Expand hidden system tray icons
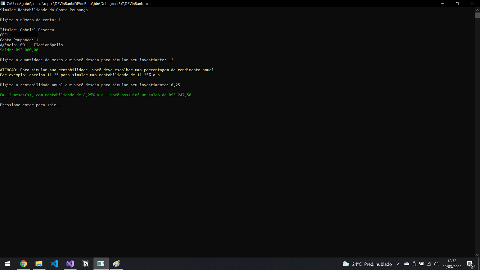Screen dimensions: 480x270 click(399, 264)
